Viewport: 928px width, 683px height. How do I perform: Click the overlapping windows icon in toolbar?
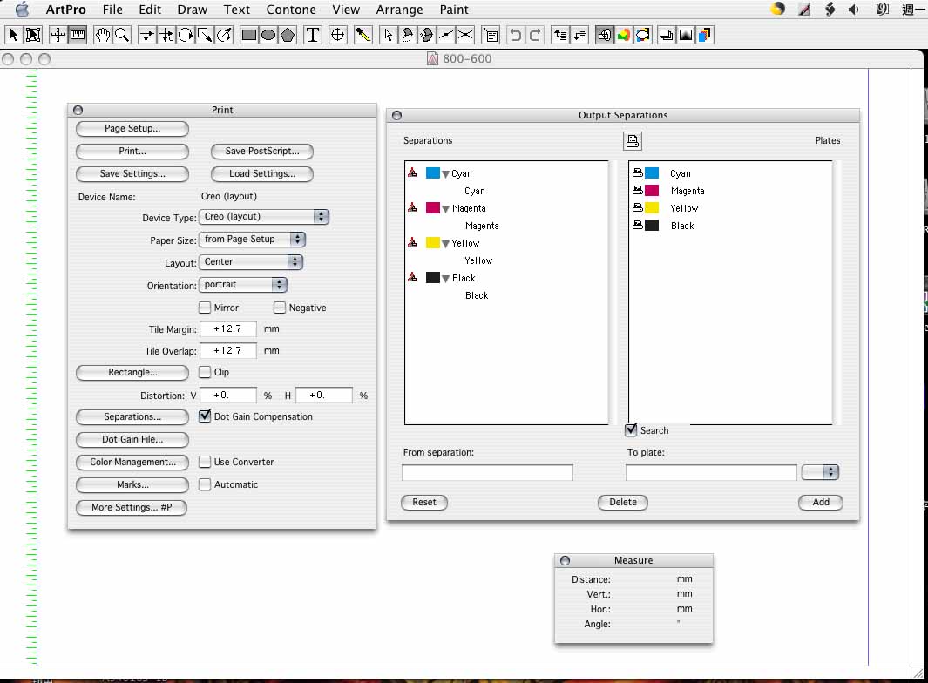667,35
